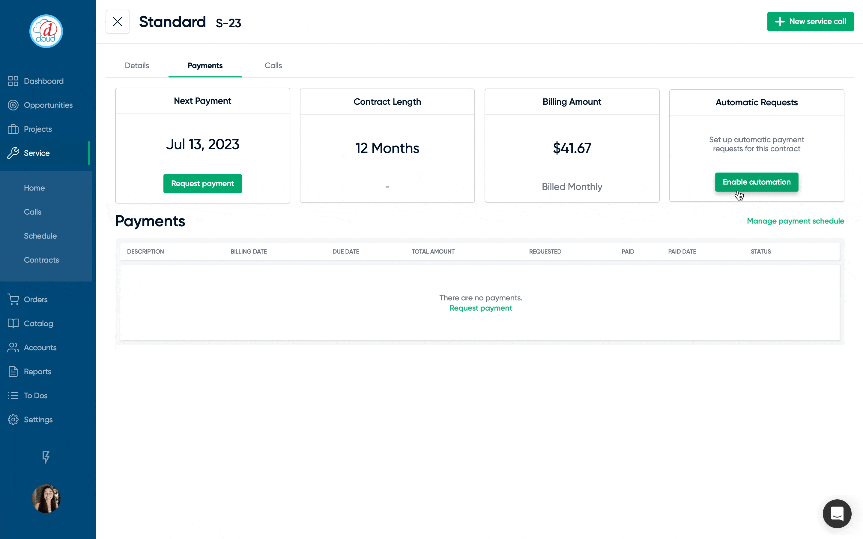This screenshot has height=539, width=863.
Task: Open Accounts in the sidebar
Action: pyautogui.click(x=40, y=348)
